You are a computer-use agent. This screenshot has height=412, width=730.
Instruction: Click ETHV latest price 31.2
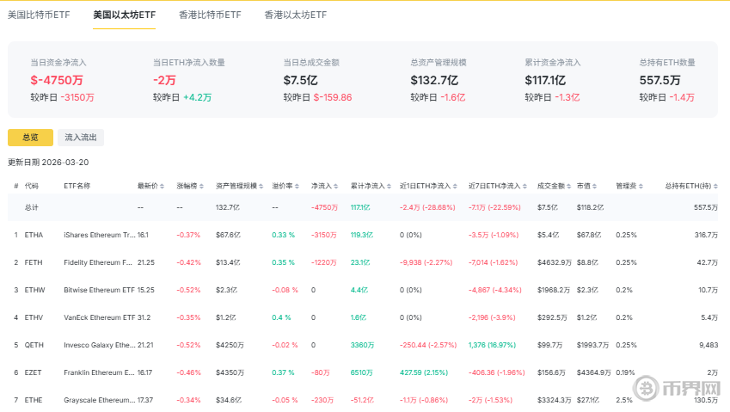coord(144,317)
